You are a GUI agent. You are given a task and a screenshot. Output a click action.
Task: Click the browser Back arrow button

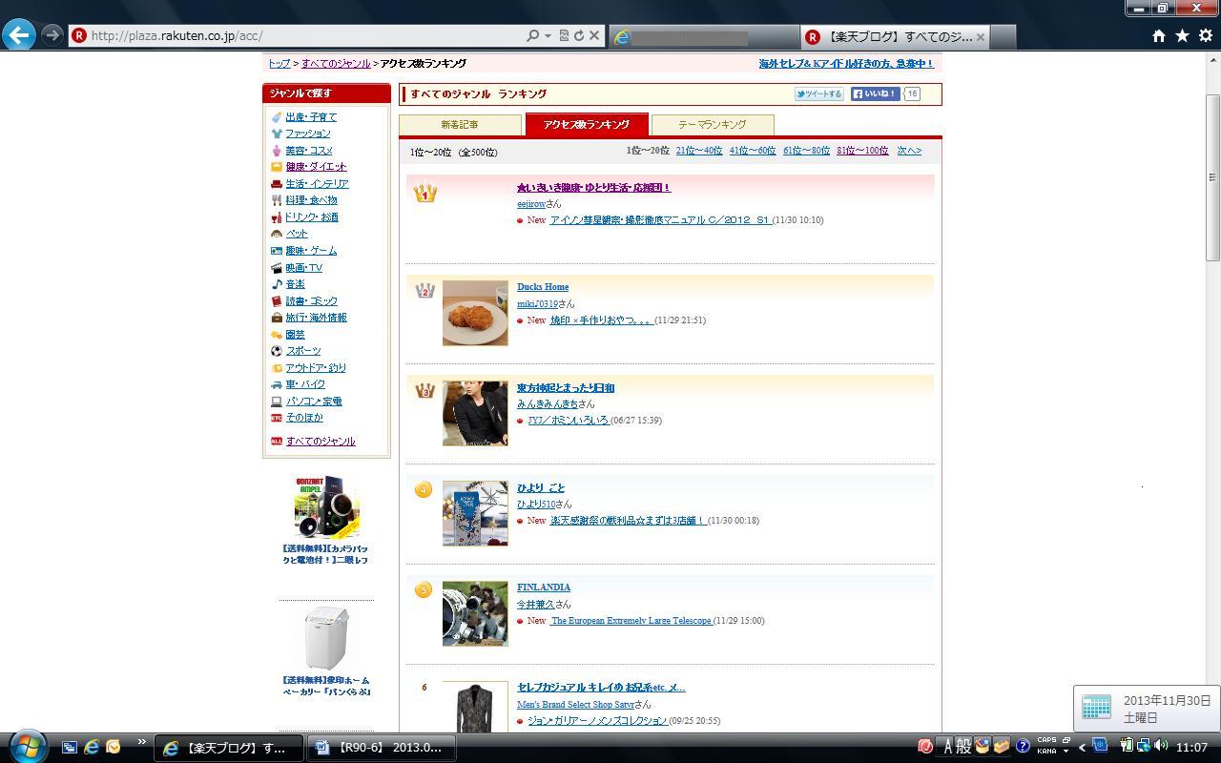pyautogui.click(x=19, y=35)
